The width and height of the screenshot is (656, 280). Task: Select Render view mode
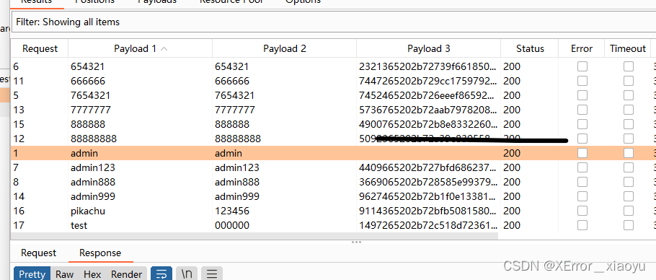pos(126,274)
